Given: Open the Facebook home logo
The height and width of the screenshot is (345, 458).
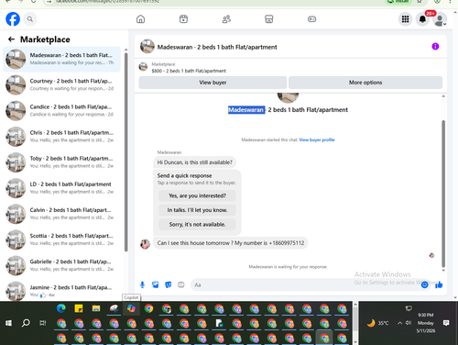Looking at the screenshot, I should (x=13, y=19).
